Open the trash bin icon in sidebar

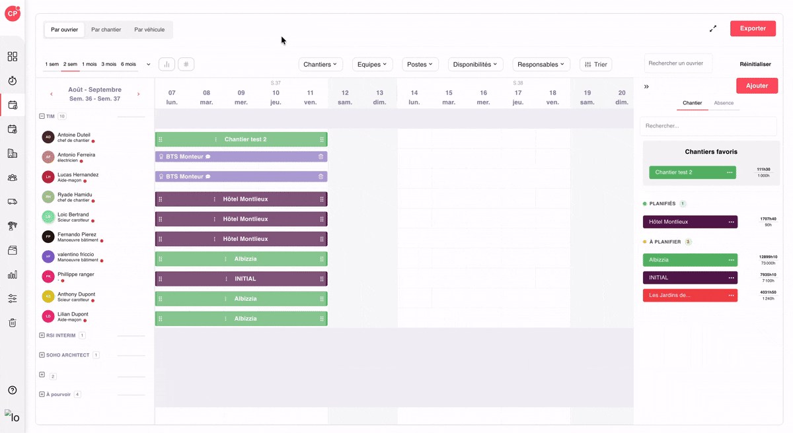[13, 323]
